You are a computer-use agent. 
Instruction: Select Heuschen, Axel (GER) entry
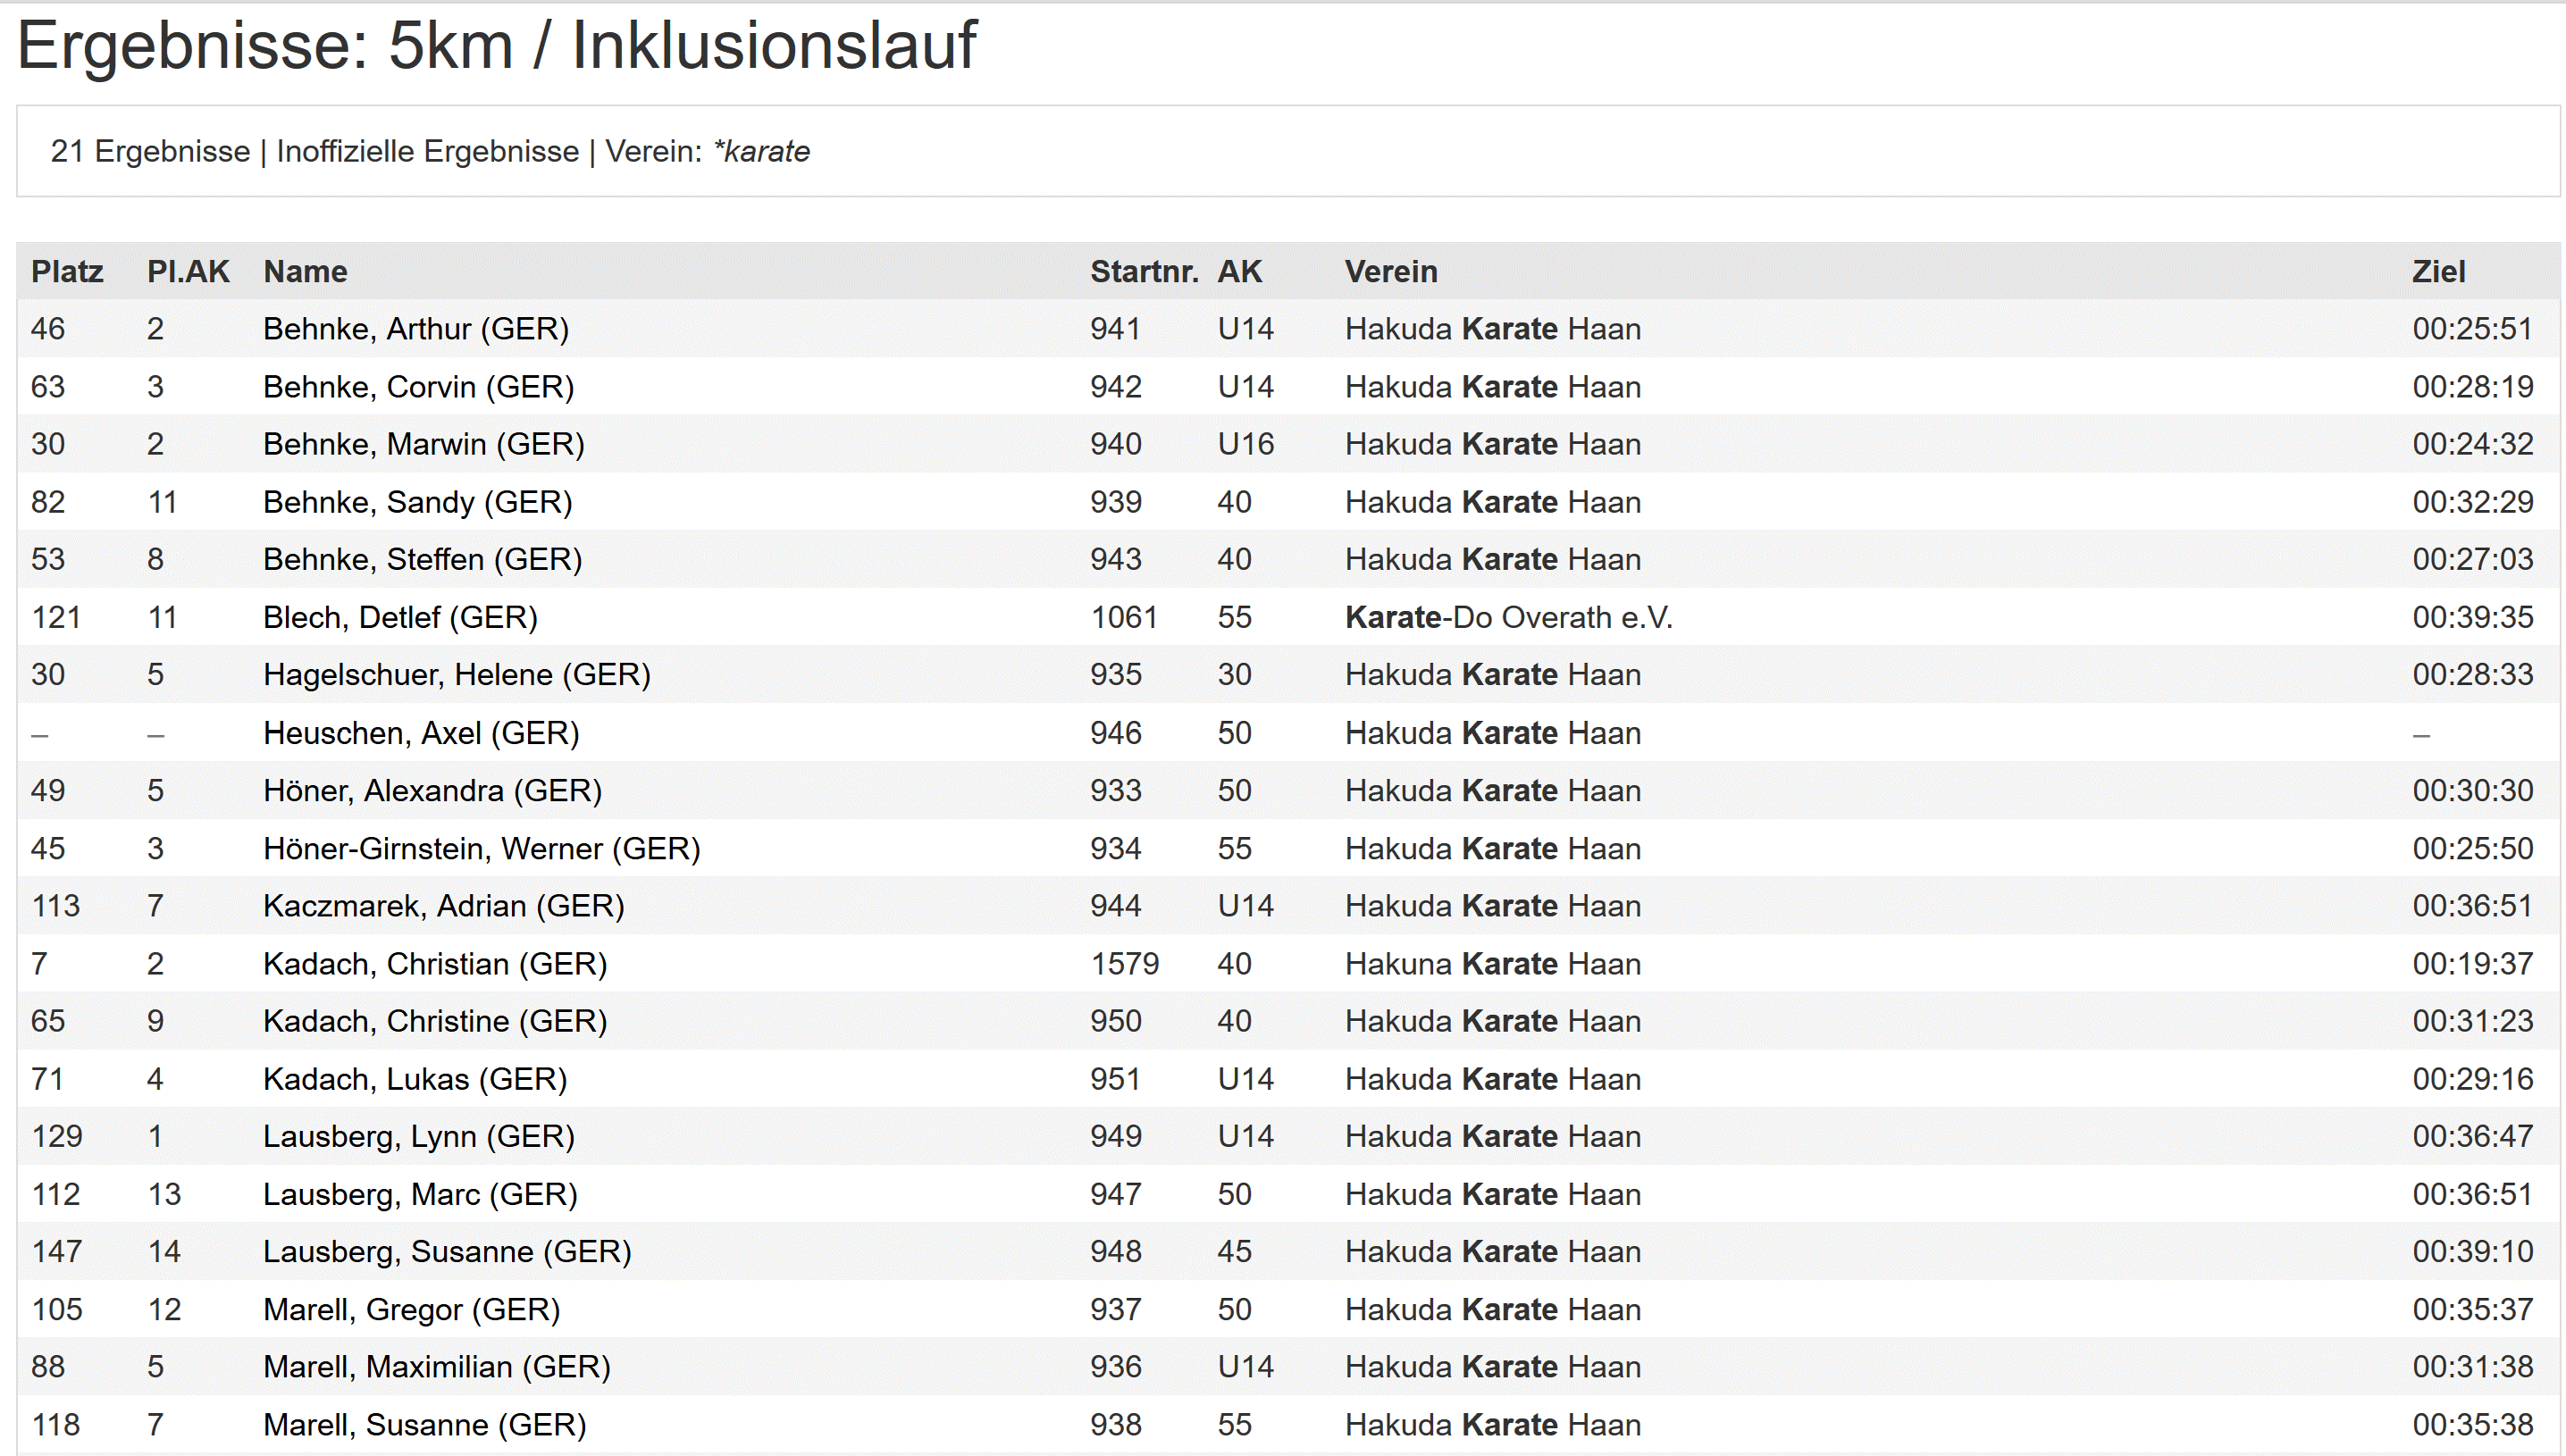[x=421, y=733]
